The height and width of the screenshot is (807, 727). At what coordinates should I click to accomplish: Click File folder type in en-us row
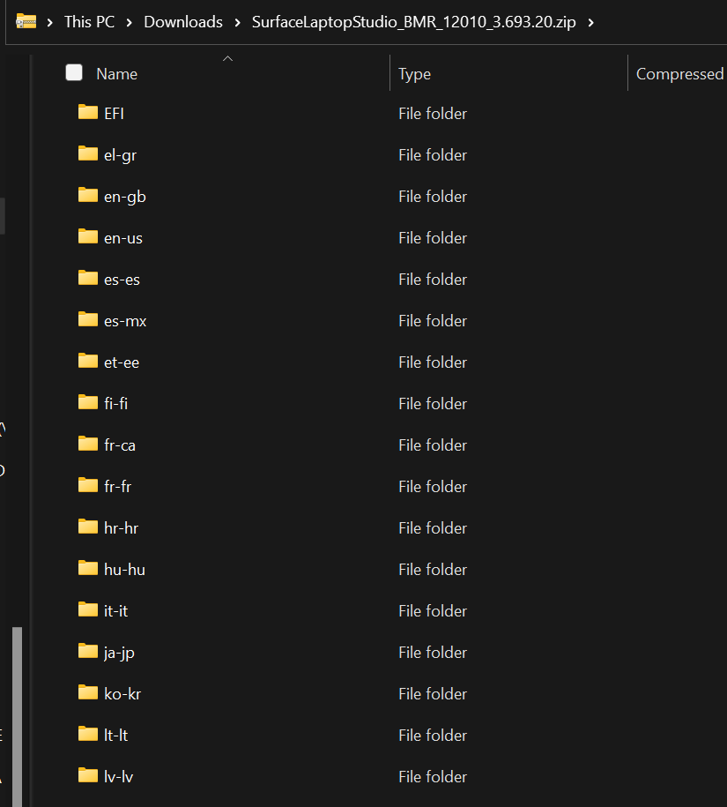click(433, 238)
